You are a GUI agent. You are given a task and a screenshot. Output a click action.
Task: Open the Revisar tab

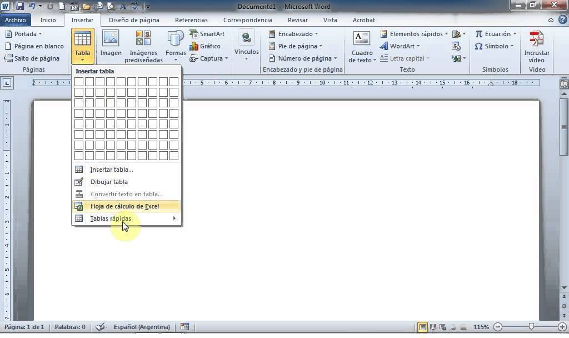[x=298, y=20]
